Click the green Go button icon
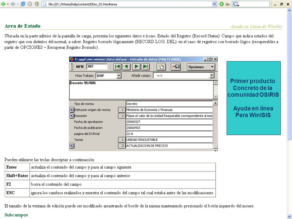The height and width of the screenshot is (219, 292). click(x=221, y=4)
